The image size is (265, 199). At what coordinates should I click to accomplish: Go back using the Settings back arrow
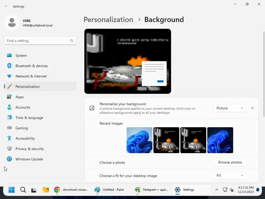6,6
